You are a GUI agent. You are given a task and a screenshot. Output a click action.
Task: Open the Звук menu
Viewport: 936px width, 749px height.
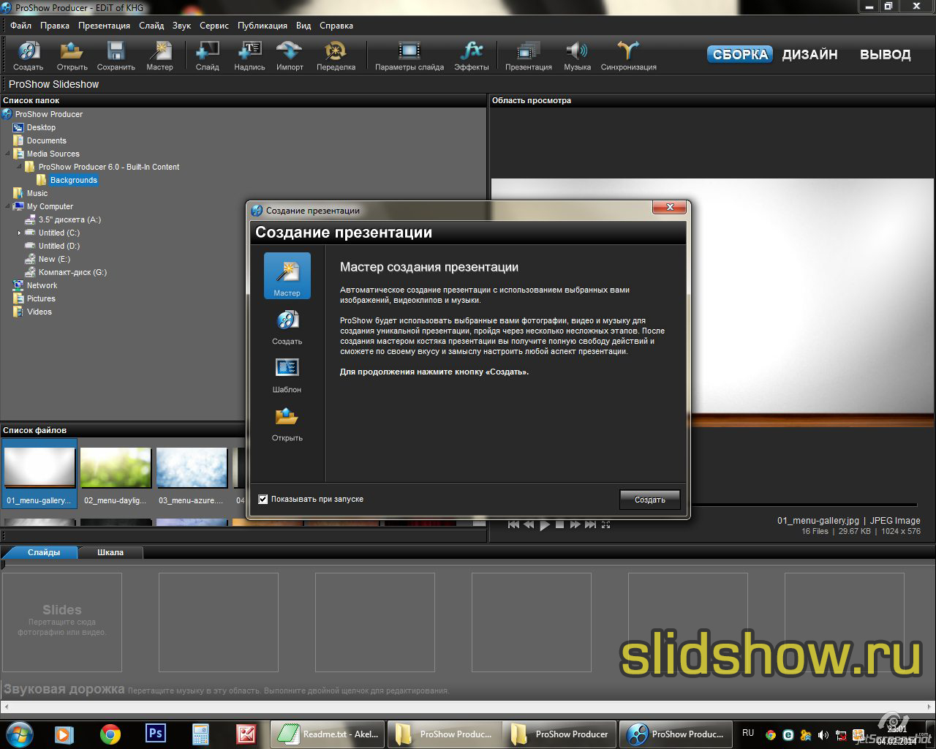[x=181, y=26]
